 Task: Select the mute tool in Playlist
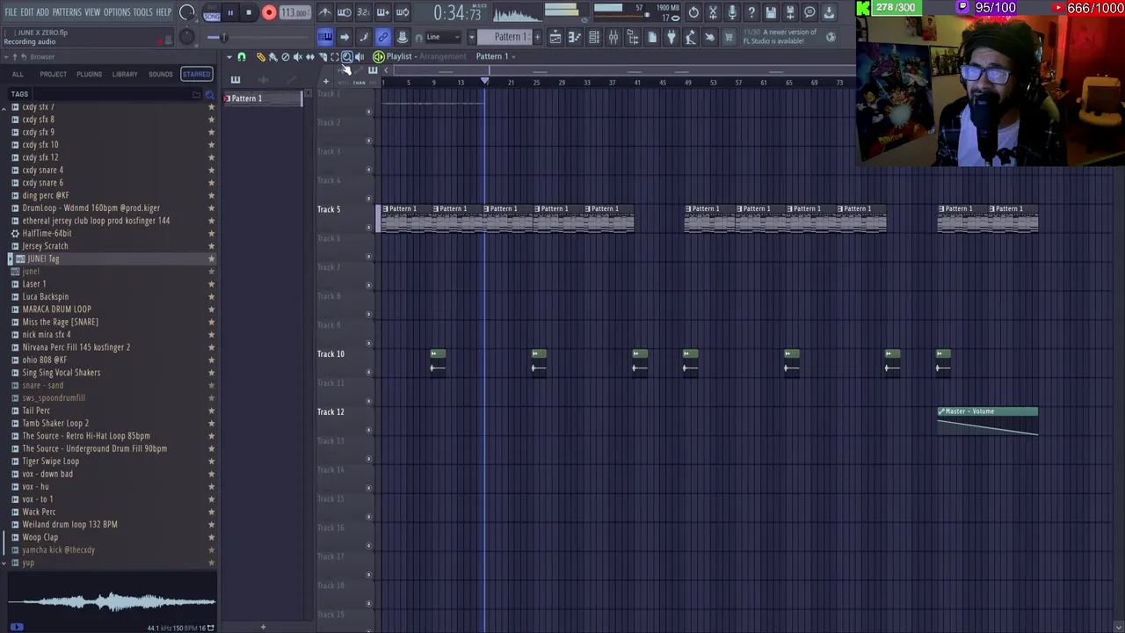pyautogui.click(x=297, y=56)
